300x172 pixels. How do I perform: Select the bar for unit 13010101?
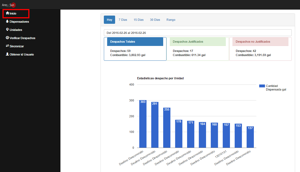(x=226, y=135)
